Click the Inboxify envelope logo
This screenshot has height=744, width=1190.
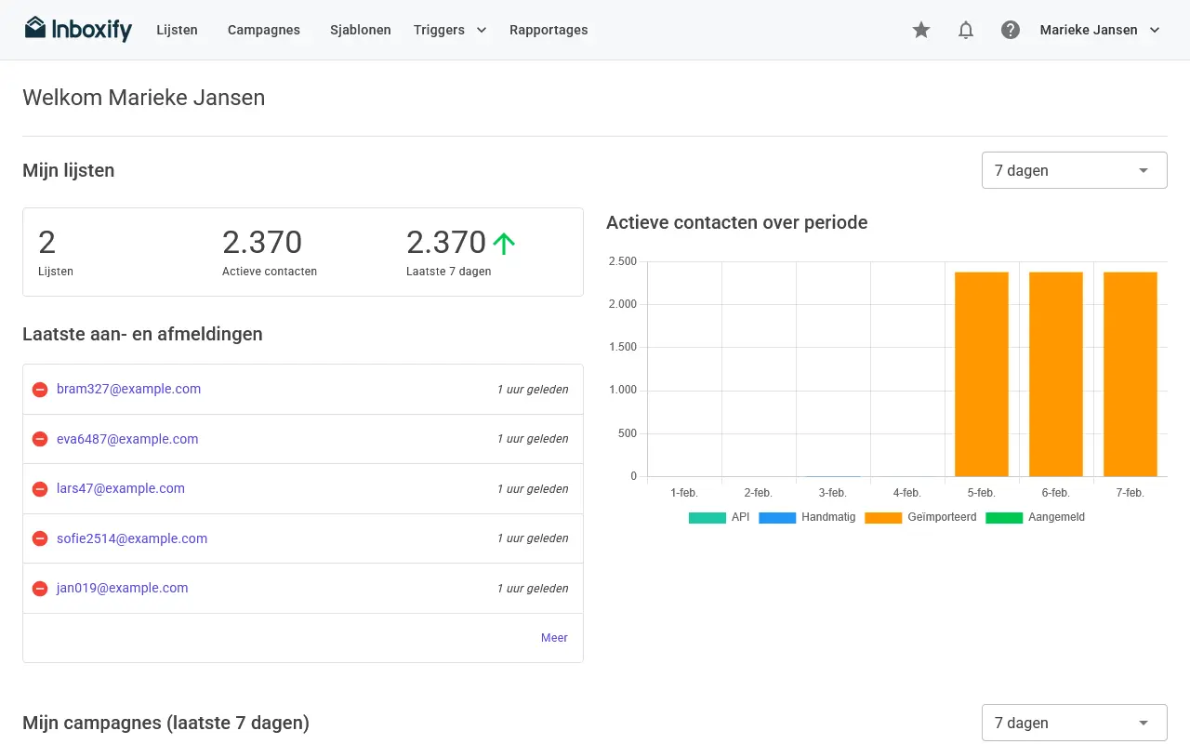click(78, 29)
